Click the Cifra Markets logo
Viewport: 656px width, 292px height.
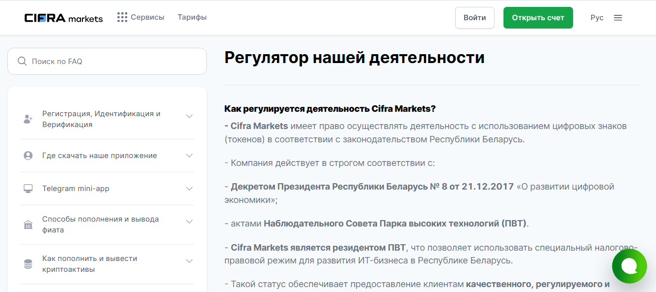[x=63, y=17]
